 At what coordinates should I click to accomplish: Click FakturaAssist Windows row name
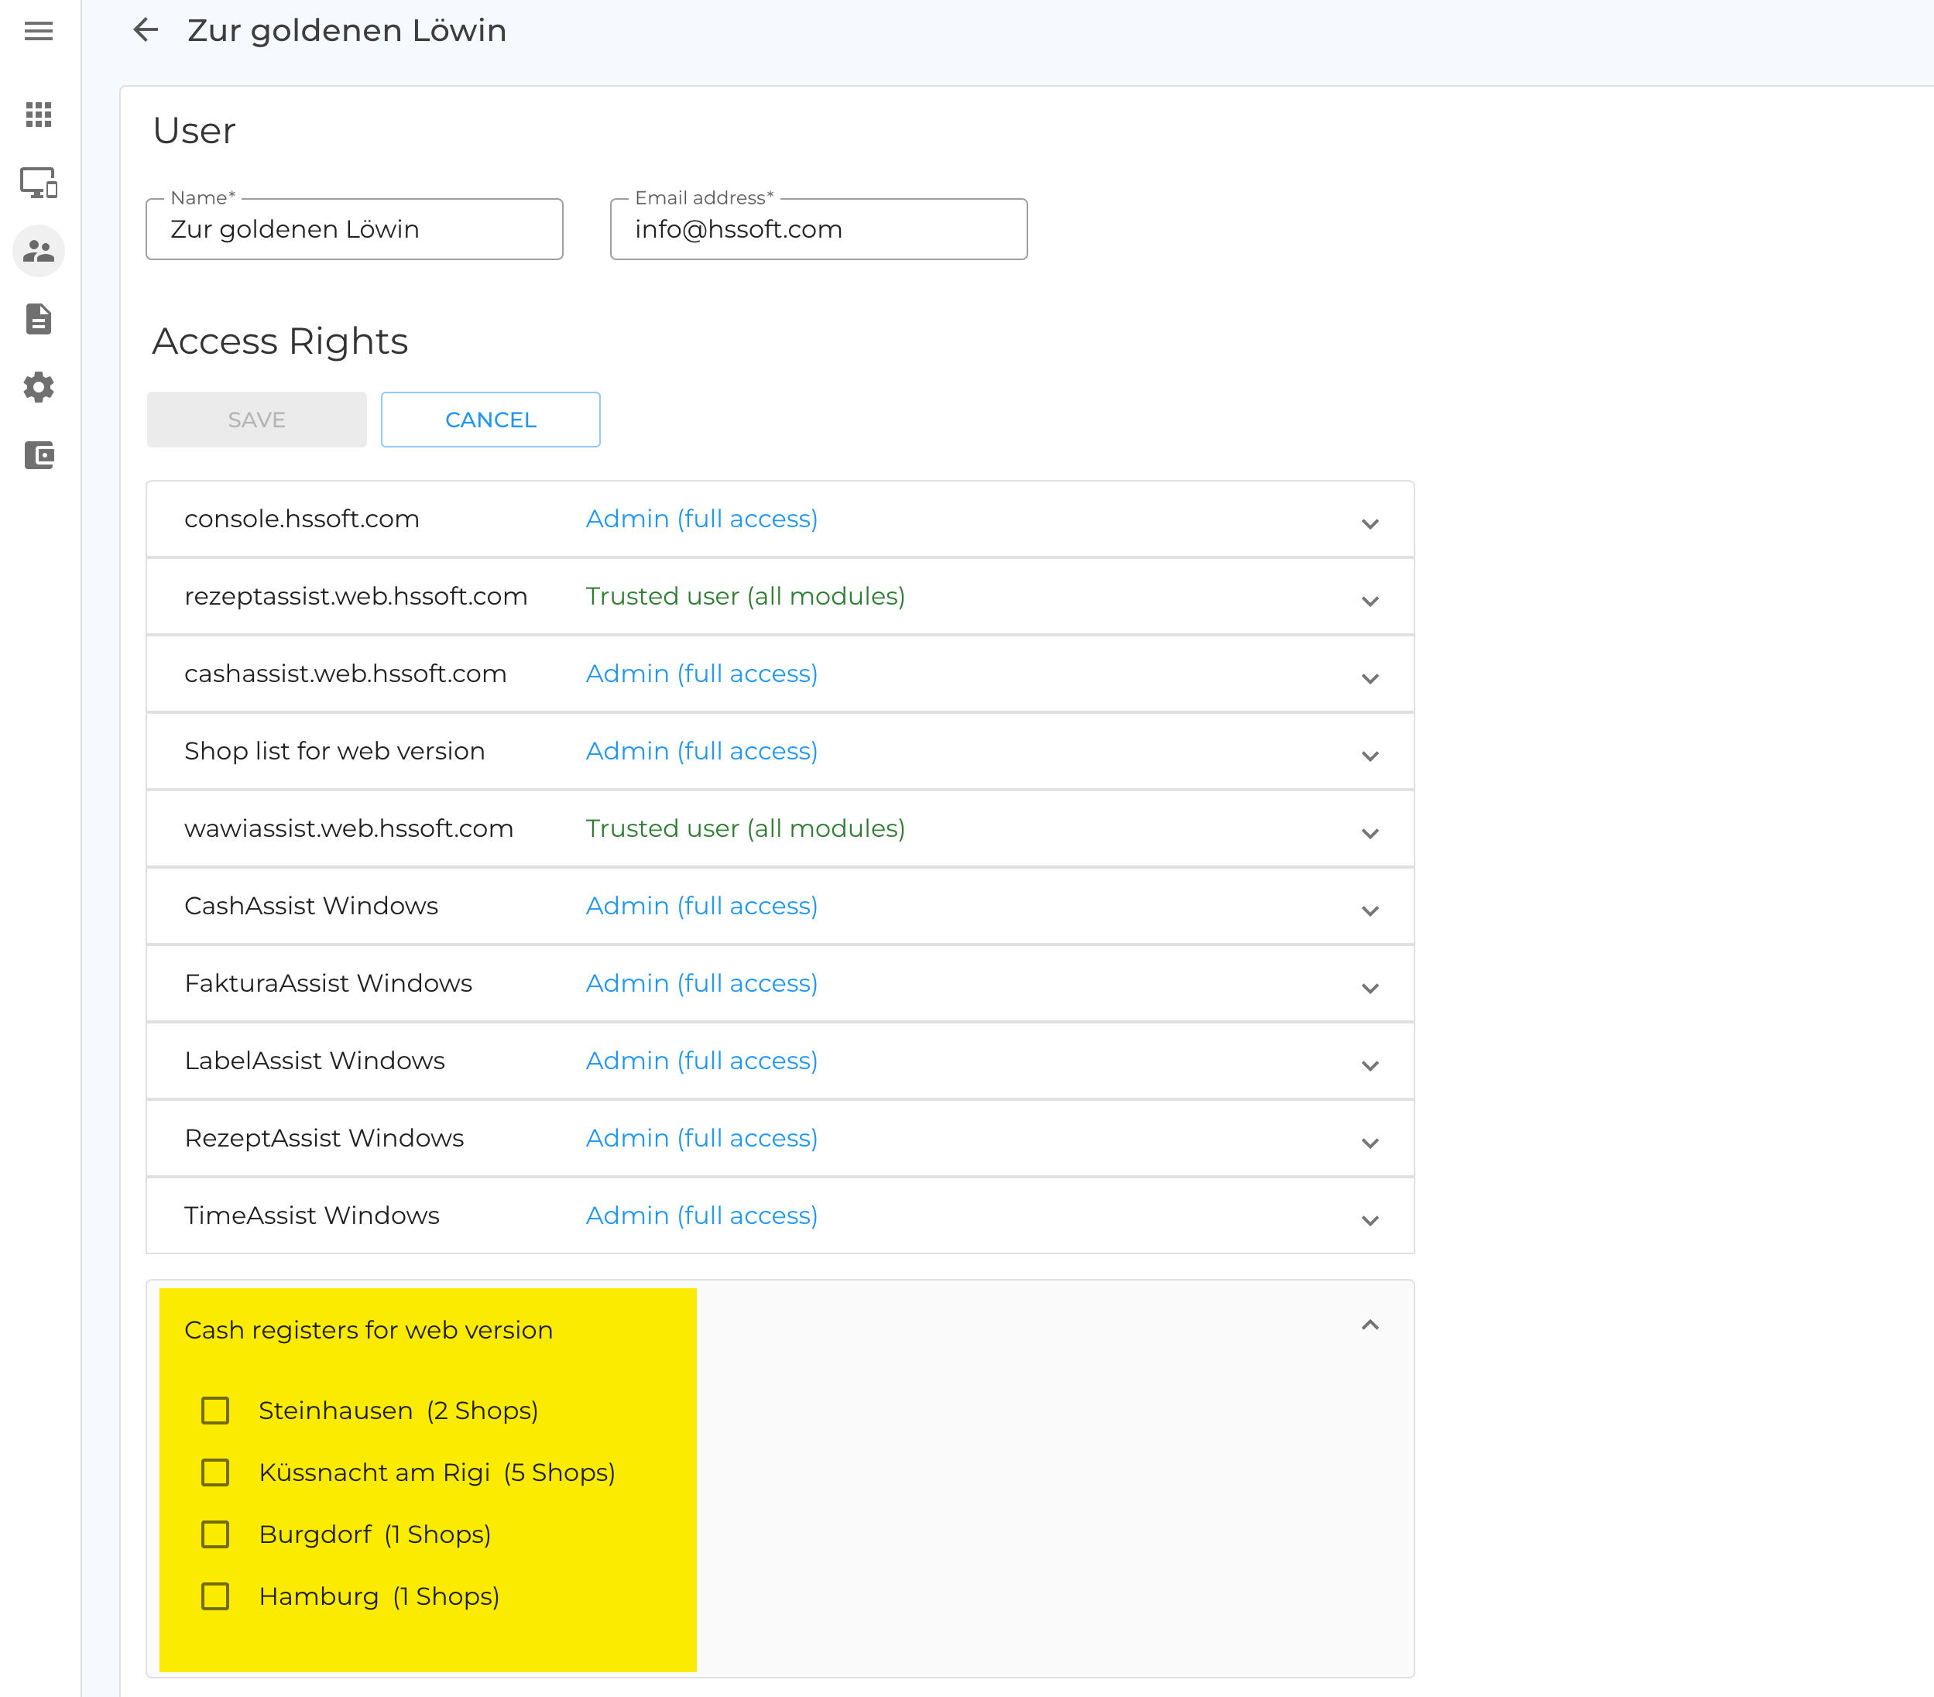pyautogui.click(x=328, y=984)
